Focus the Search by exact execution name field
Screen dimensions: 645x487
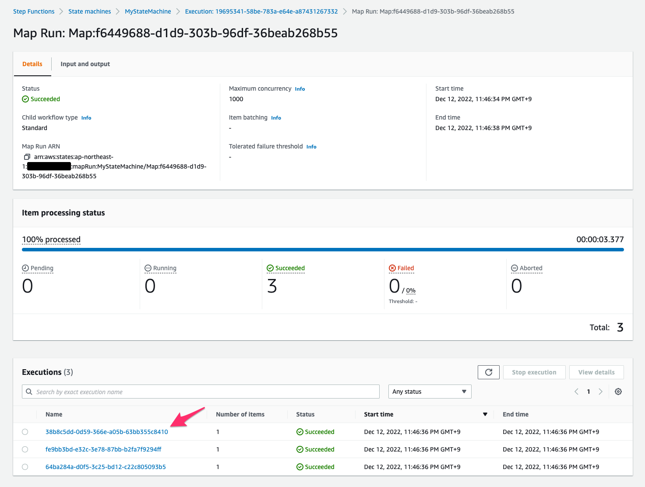(x=201, y=392)
